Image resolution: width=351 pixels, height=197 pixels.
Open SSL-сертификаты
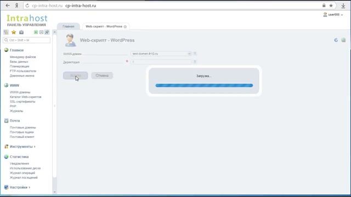22,102
